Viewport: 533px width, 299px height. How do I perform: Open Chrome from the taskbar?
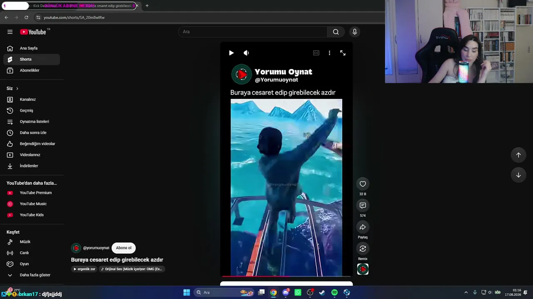click(273, 292)
